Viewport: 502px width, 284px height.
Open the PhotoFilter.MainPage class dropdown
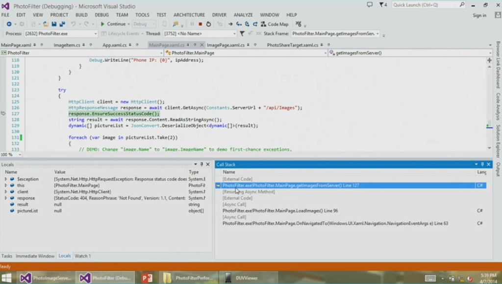tap(326, 53)
